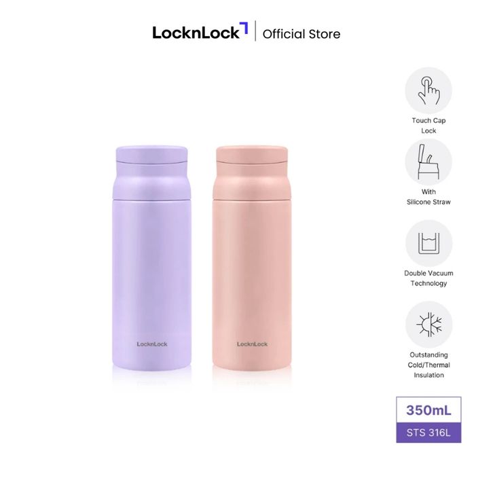Click the With Silicone Straw caption
This screenshot has height=493, width=493.
pos(428,197)
